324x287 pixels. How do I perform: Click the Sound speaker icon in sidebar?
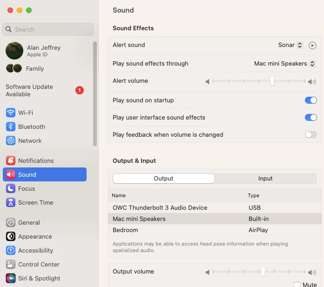[x=11, y=174]
